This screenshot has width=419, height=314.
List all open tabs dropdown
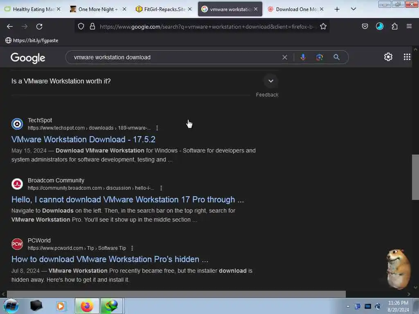(353, 9)
